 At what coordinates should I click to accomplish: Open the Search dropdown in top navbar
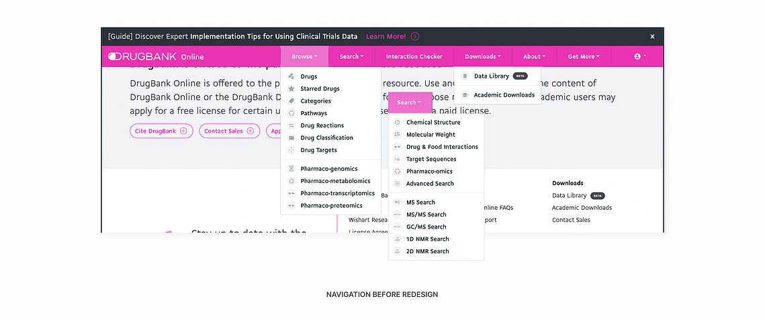[352, 56]
